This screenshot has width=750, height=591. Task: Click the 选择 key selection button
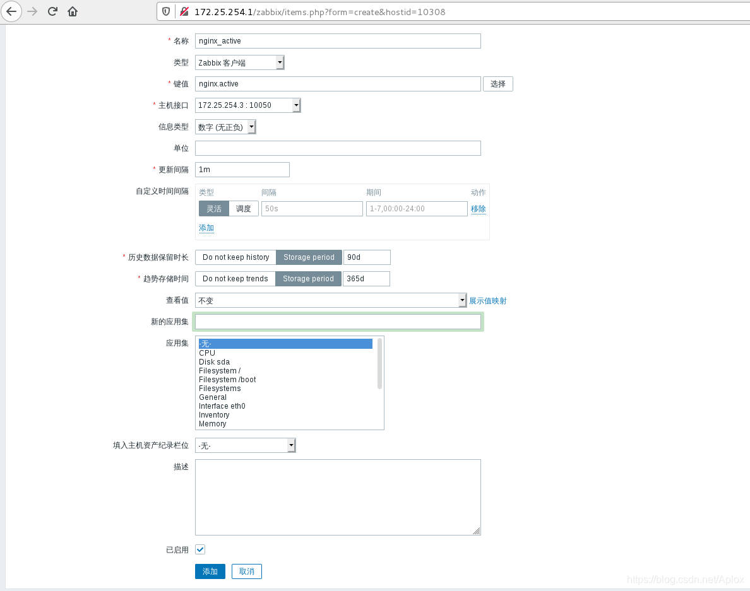pos(498,84)
